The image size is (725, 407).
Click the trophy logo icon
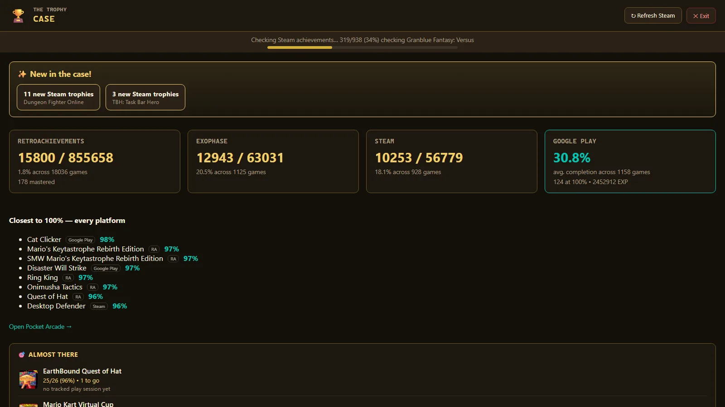18,16
